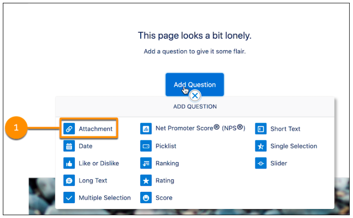Select the Slider question type label
The image size is (353, 218).
pyautogui.click(x=279, y=163)
